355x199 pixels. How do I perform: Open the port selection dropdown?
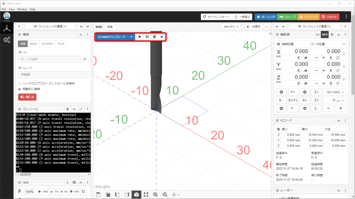[x=49, y=59]
